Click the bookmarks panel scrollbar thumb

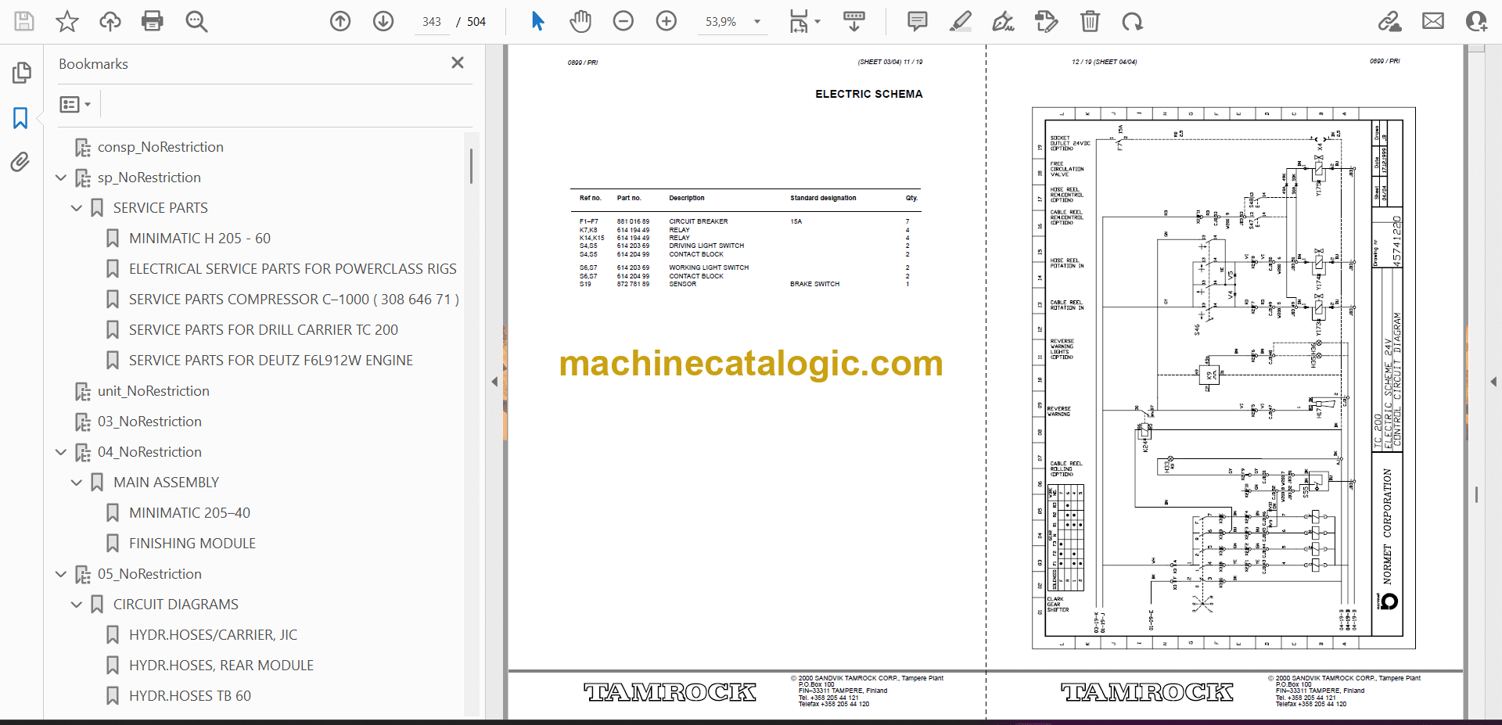[471, 166]
